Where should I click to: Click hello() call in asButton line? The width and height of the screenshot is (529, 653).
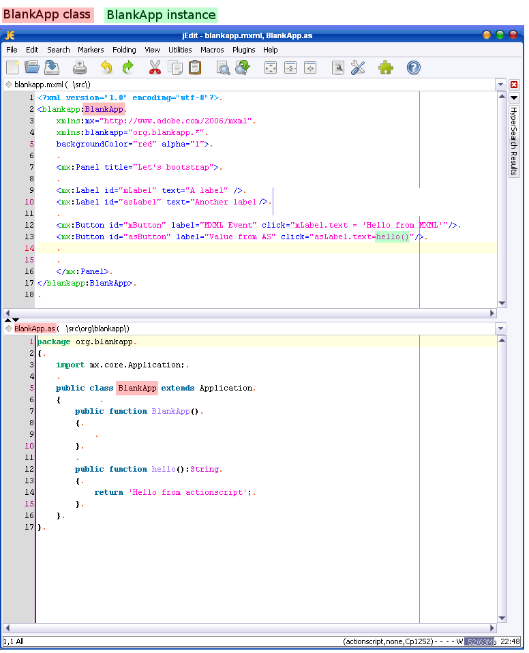click(392, 237)
